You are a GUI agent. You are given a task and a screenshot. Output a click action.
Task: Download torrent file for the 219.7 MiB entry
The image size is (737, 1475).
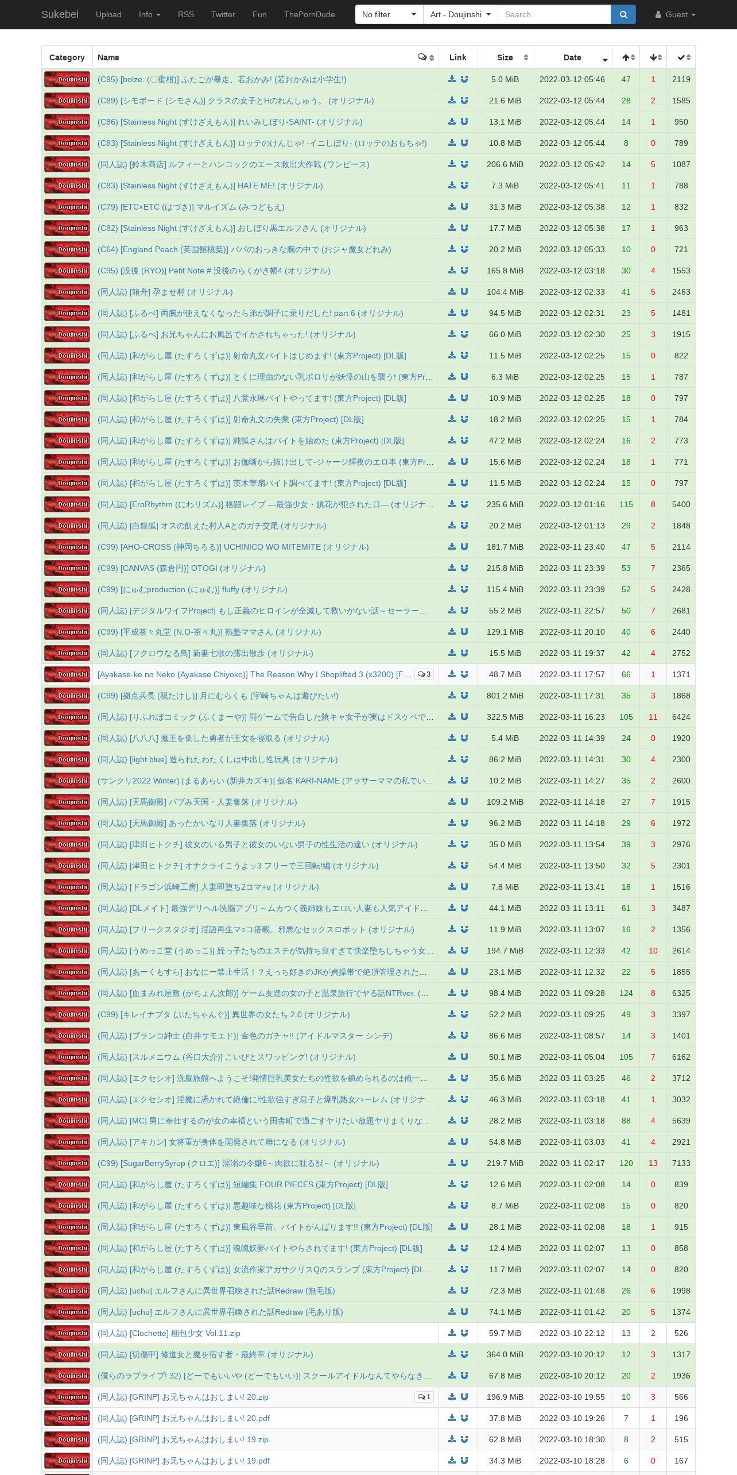tap(452, 1163)
